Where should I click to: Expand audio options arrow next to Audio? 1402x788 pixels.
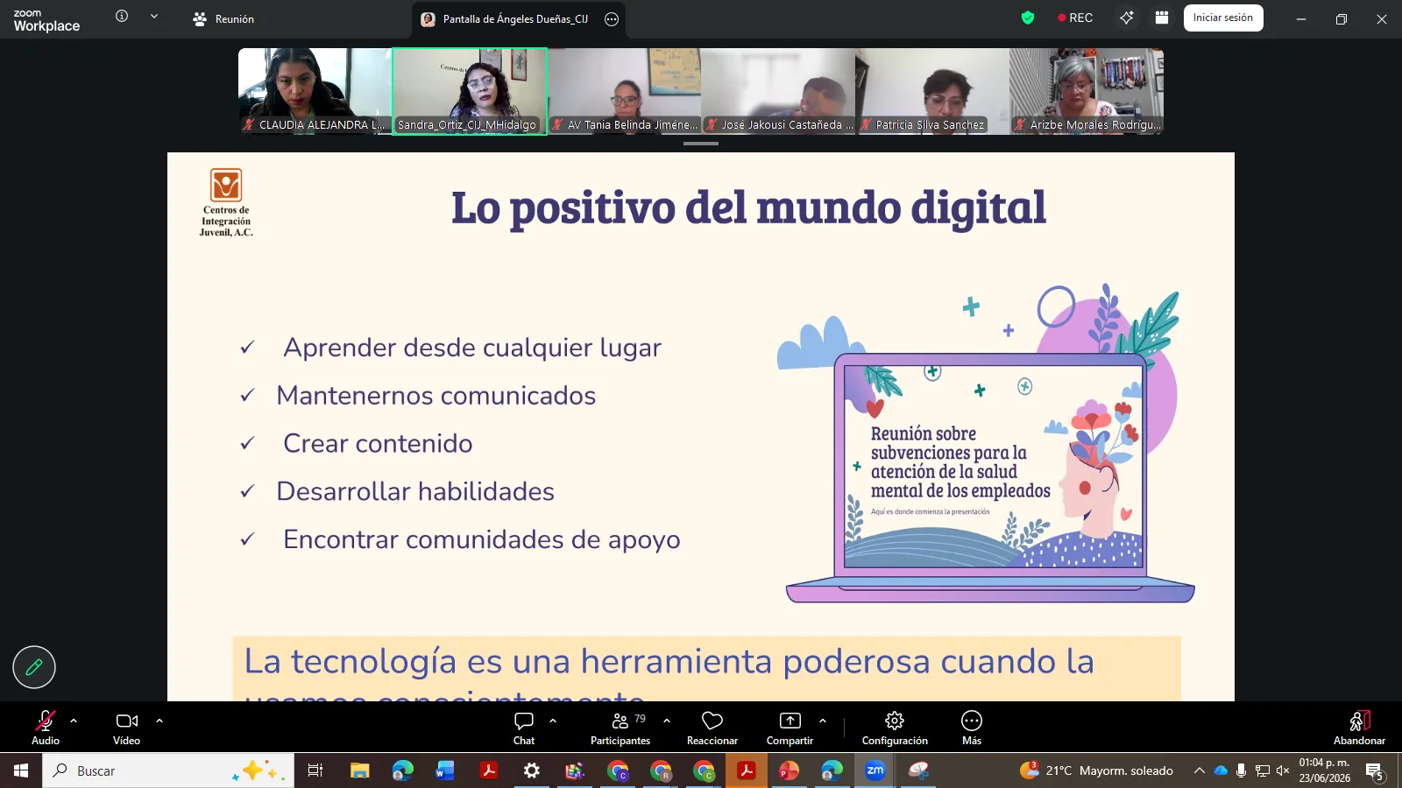pyautogui.click(x=74, y=721)
